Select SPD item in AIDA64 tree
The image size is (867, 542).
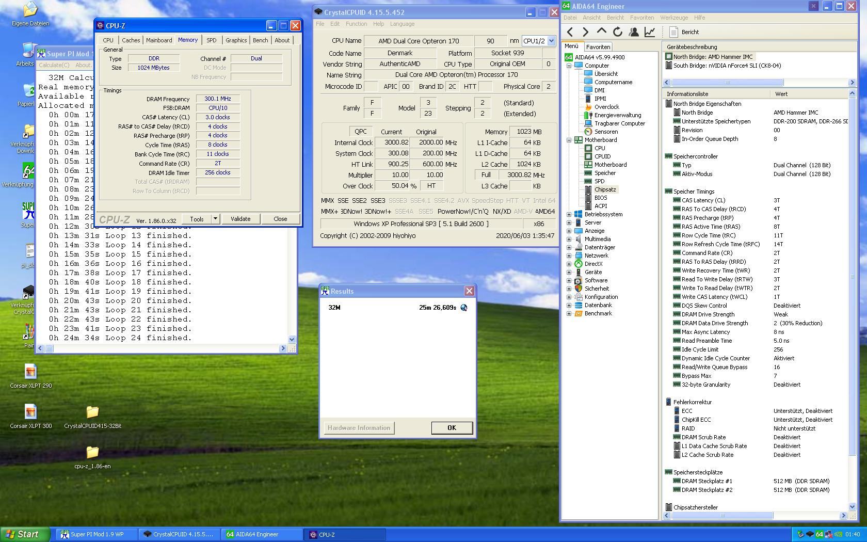tap(599, 181)
